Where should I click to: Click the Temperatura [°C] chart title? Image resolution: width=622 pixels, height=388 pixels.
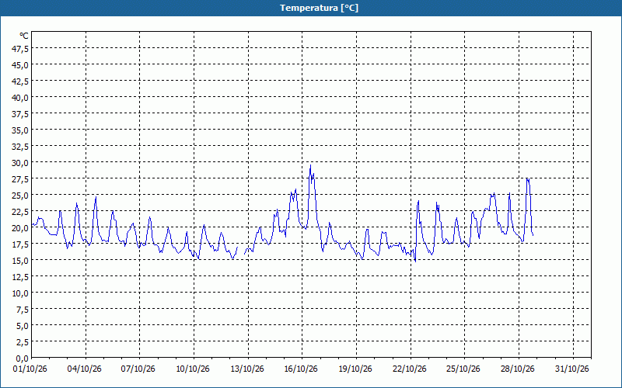pos(319,8)
